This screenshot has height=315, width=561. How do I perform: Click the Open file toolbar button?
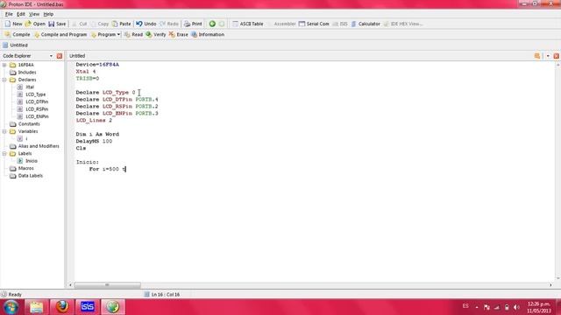(35, 24)
